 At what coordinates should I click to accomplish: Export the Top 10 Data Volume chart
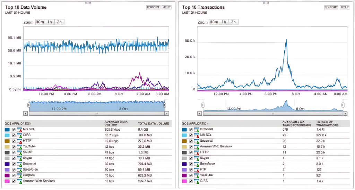point(153,7)
